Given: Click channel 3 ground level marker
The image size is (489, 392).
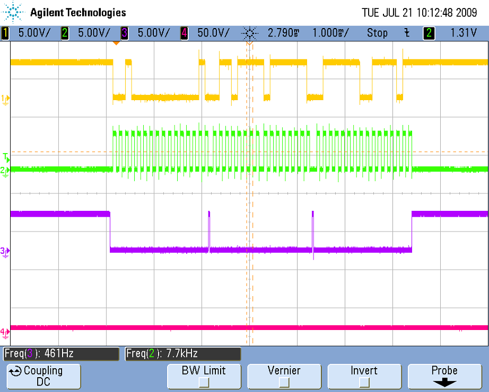Looking at the screenshot, I should click(x=5, y=252).
